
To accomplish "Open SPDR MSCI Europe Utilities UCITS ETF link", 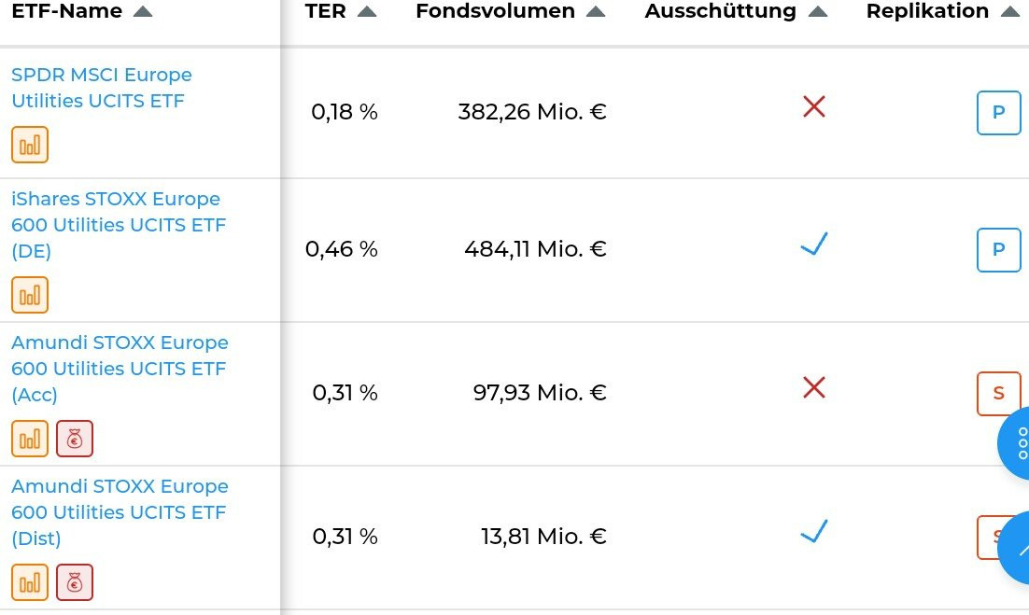I will click(102, 88).
